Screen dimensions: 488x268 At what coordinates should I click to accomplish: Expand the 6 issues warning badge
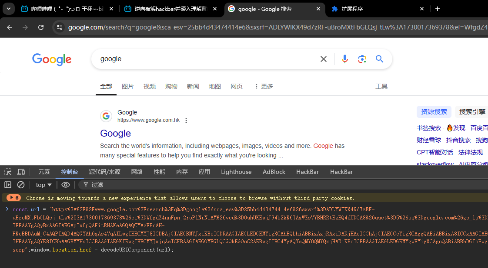(x=14, y=198)
